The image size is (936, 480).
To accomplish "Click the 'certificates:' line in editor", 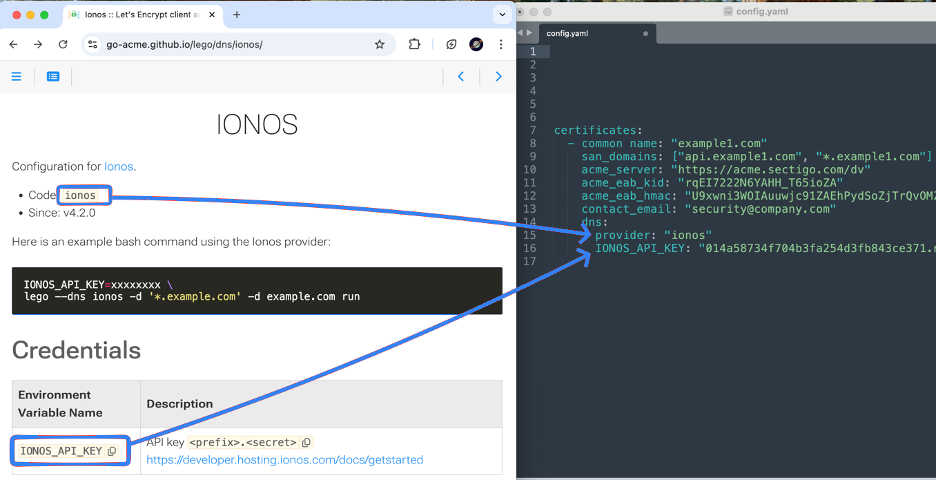I will coord(598,130).
